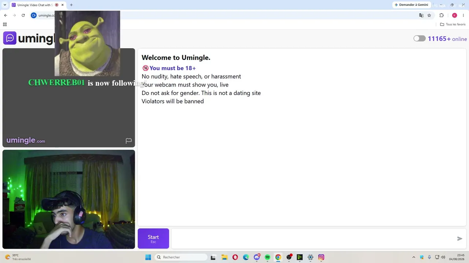The height and width of the screenshot is (263, 469).
Task: Click the weather widget showing 35°C
Action: pyautogui.click(x=18, y=257)
